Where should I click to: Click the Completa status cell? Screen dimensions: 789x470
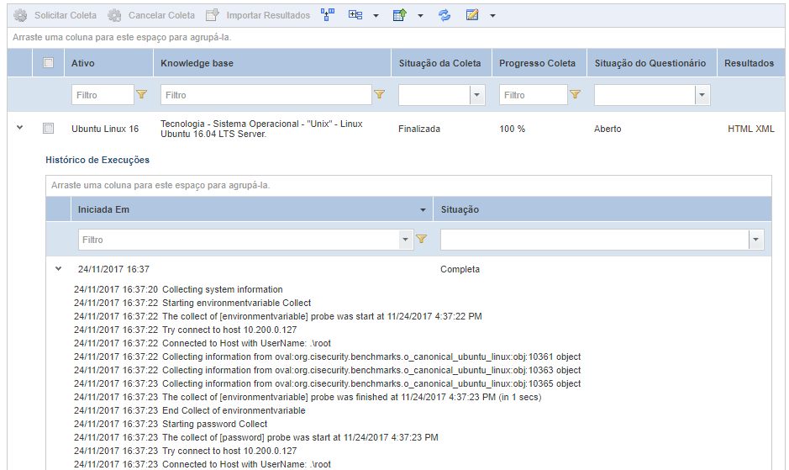click(x=460, y=270)
